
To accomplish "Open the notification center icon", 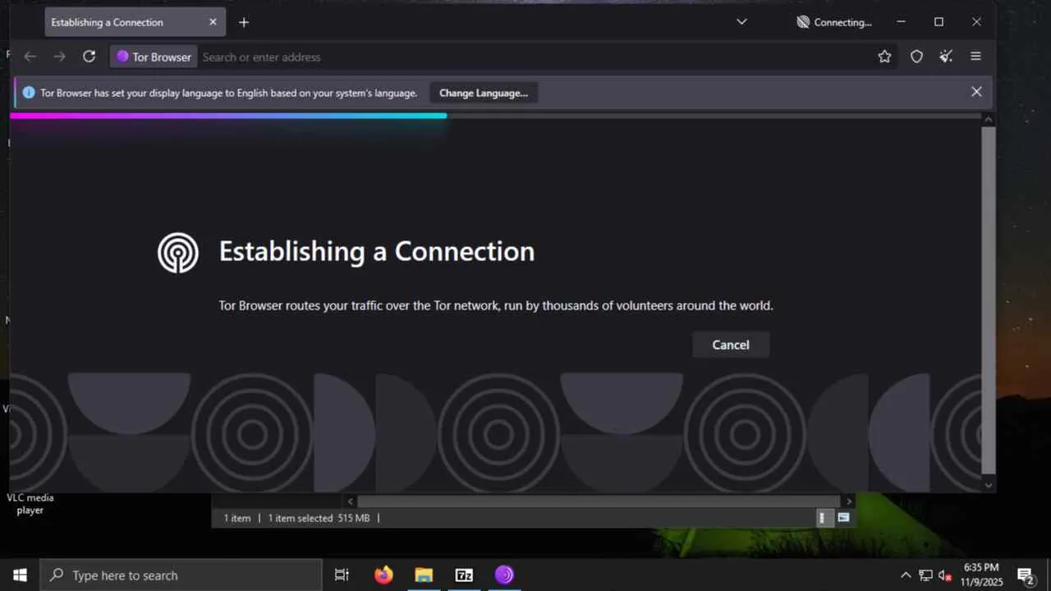I will [x=1026, y=575].
